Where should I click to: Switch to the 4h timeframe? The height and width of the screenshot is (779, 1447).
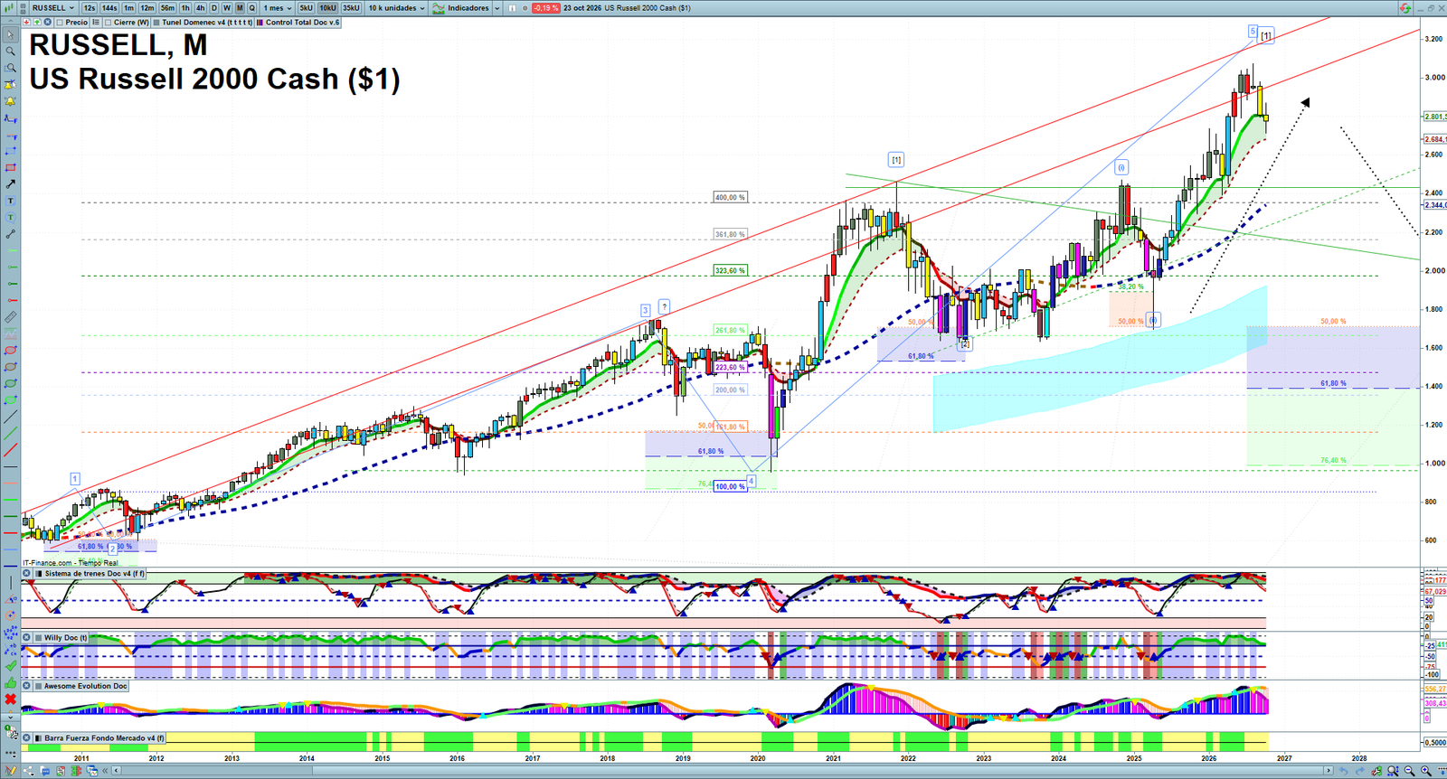point(201,8)
